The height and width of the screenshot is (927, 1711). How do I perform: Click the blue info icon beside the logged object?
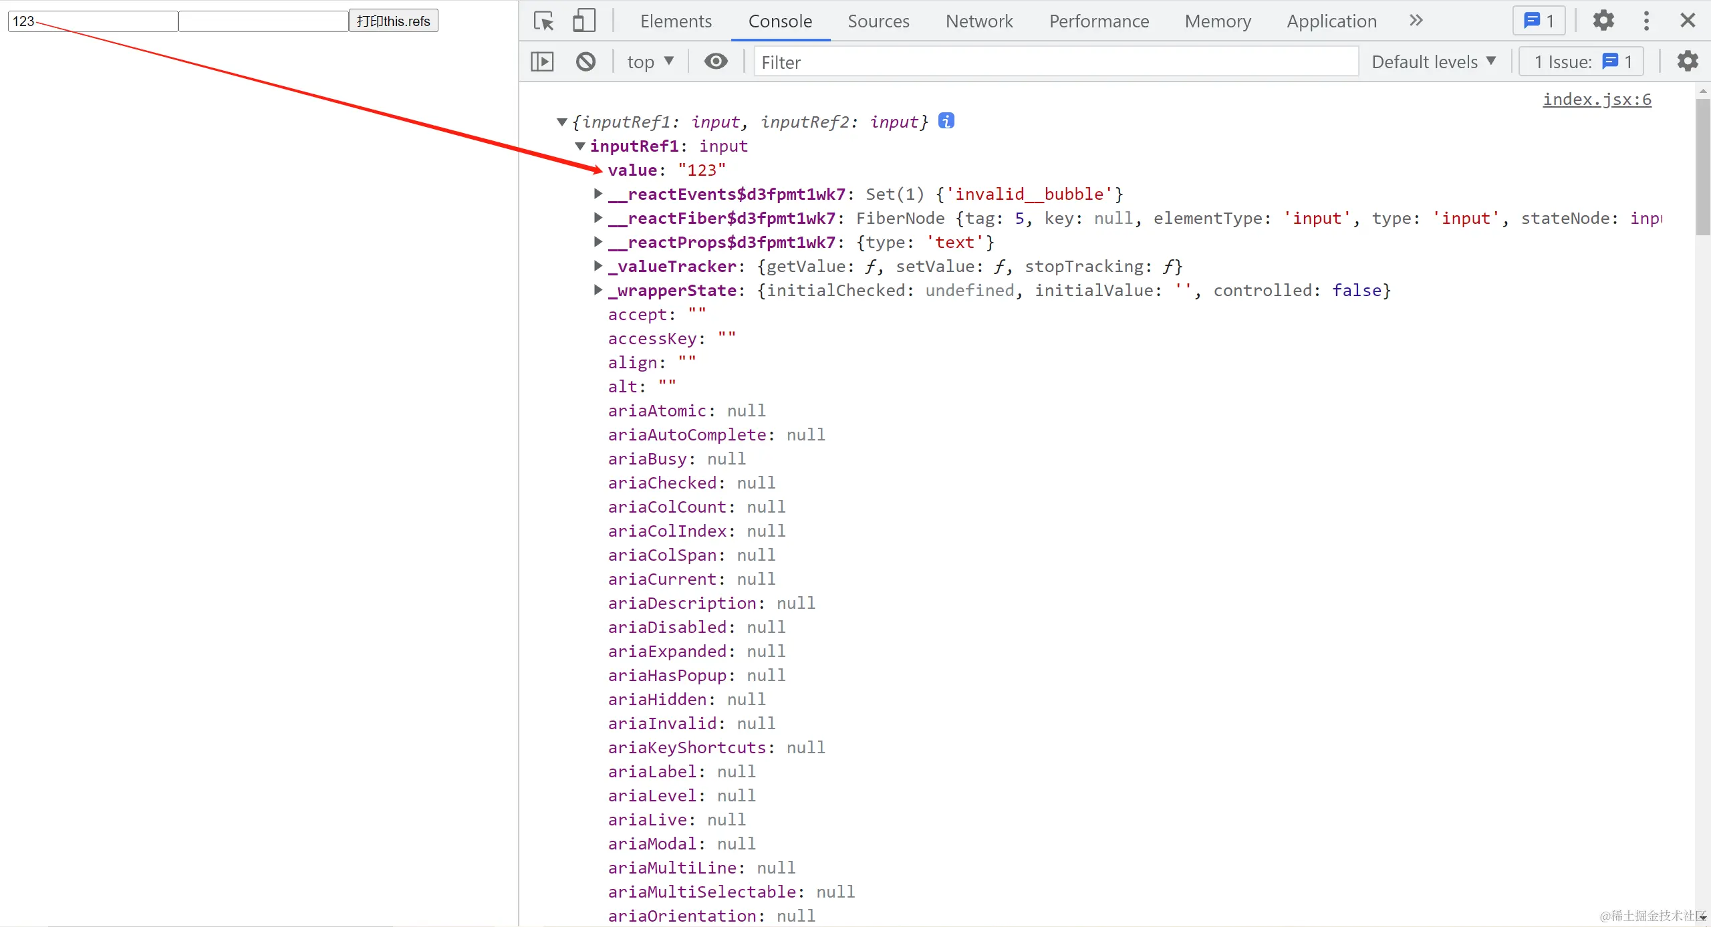click(946, 121)
